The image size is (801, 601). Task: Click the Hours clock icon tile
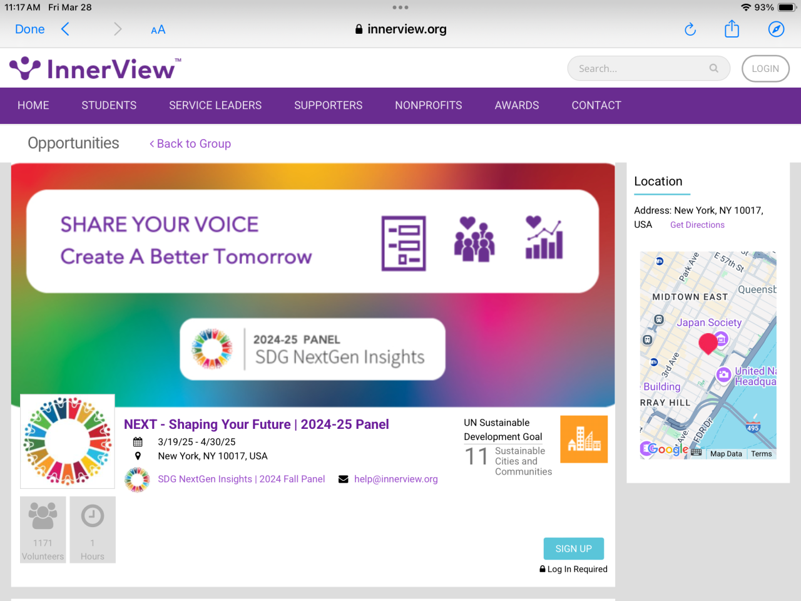[93, 530]
